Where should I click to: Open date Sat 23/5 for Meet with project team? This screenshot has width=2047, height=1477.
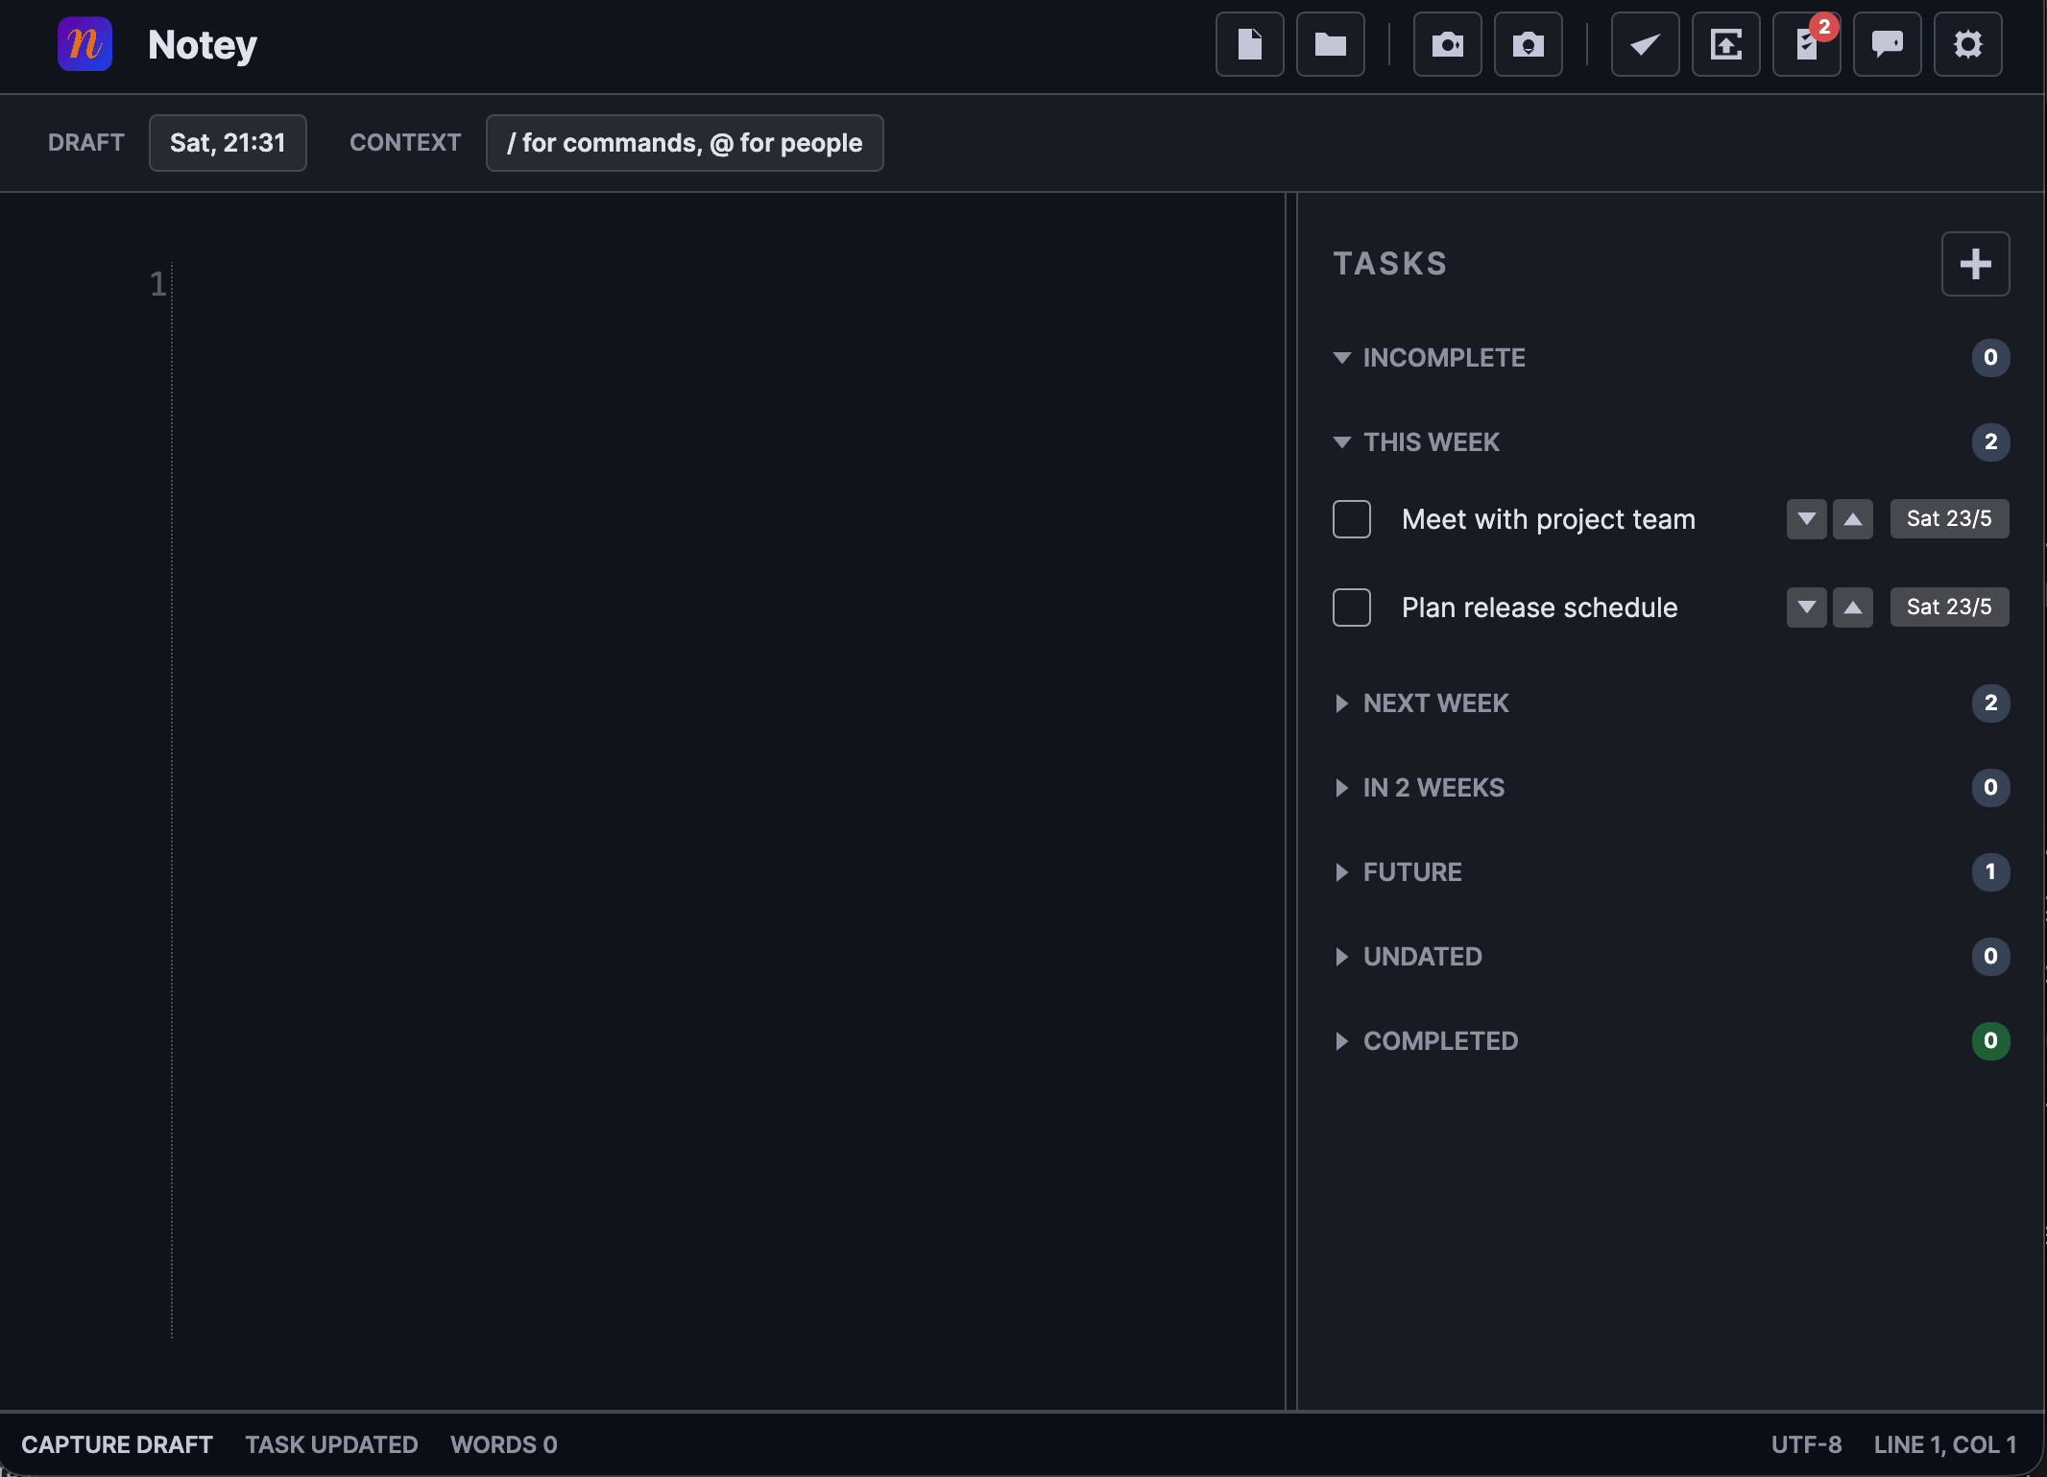[x=1949, y=519]
